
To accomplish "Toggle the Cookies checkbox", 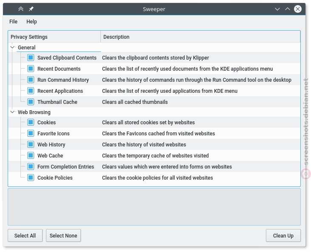I will 31,122.
